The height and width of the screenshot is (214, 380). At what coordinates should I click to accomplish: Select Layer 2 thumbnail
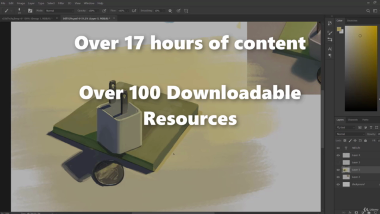point(346,177)
